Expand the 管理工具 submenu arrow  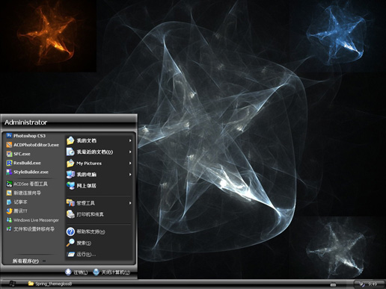coord(130,203)
